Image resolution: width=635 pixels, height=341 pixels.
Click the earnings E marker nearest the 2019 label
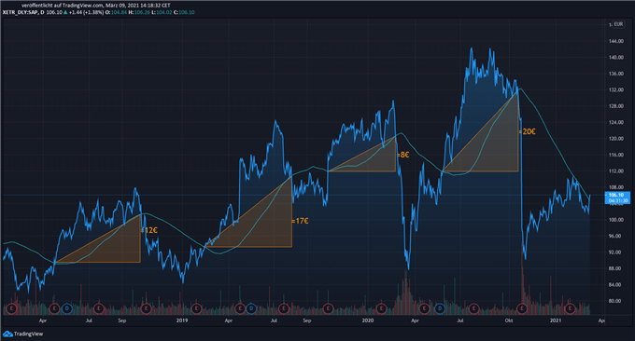[x=196, y=308]
